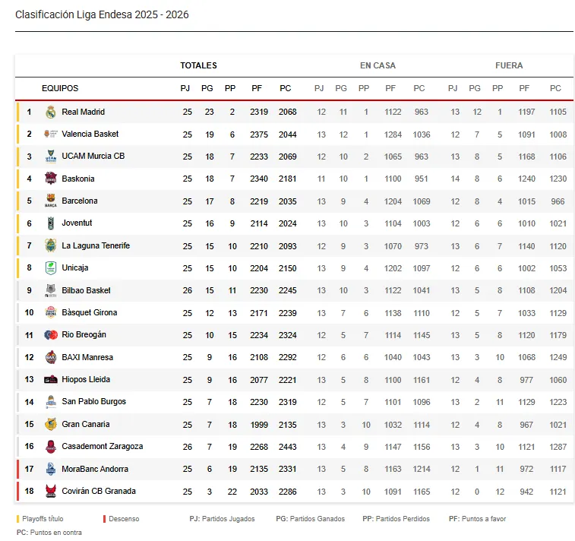This screenshot has width=575, height=541.
Task: Click the PJ: Partidos Jugados legend
Action: [x=223, y=519]
